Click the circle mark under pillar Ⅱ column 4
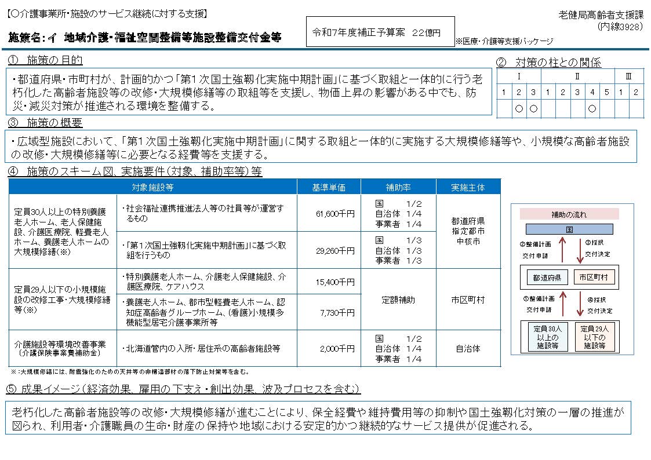Viewport: 651px width, 460px height. [x=592, y=109]
